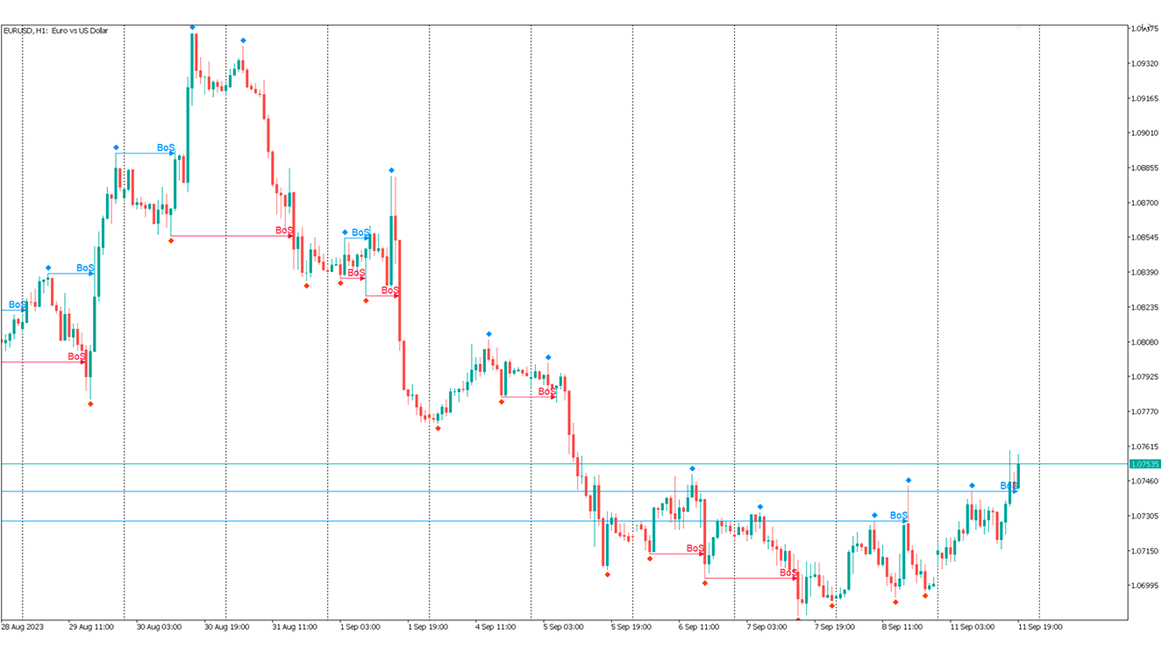1169x658 pixels.
Task: Click the red BoS label near the 1.0870 level
Action: pyautogui.click(x=284, y=231)
